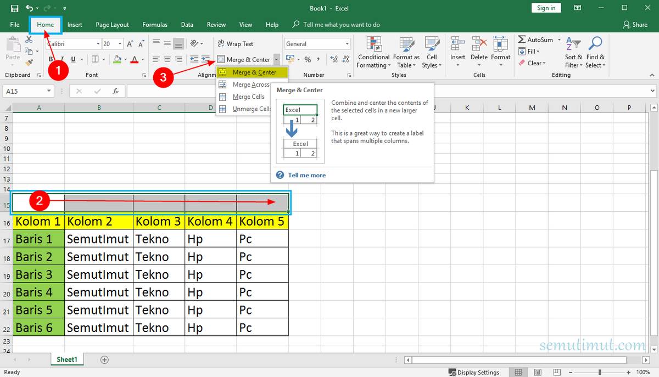Select cell containing Kolom 3
659x377 pixels.
(x=159, y=222)
